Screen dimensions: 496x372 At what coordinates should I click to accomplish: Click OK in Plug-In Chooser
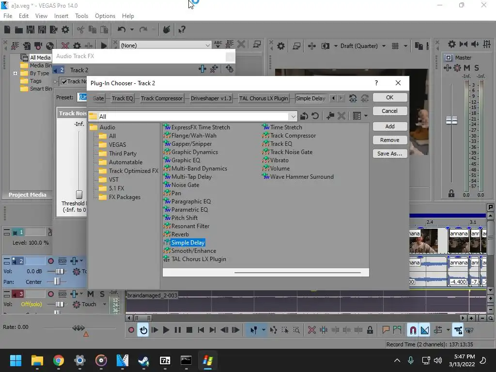pyautogui.click(x=390, y=97)
